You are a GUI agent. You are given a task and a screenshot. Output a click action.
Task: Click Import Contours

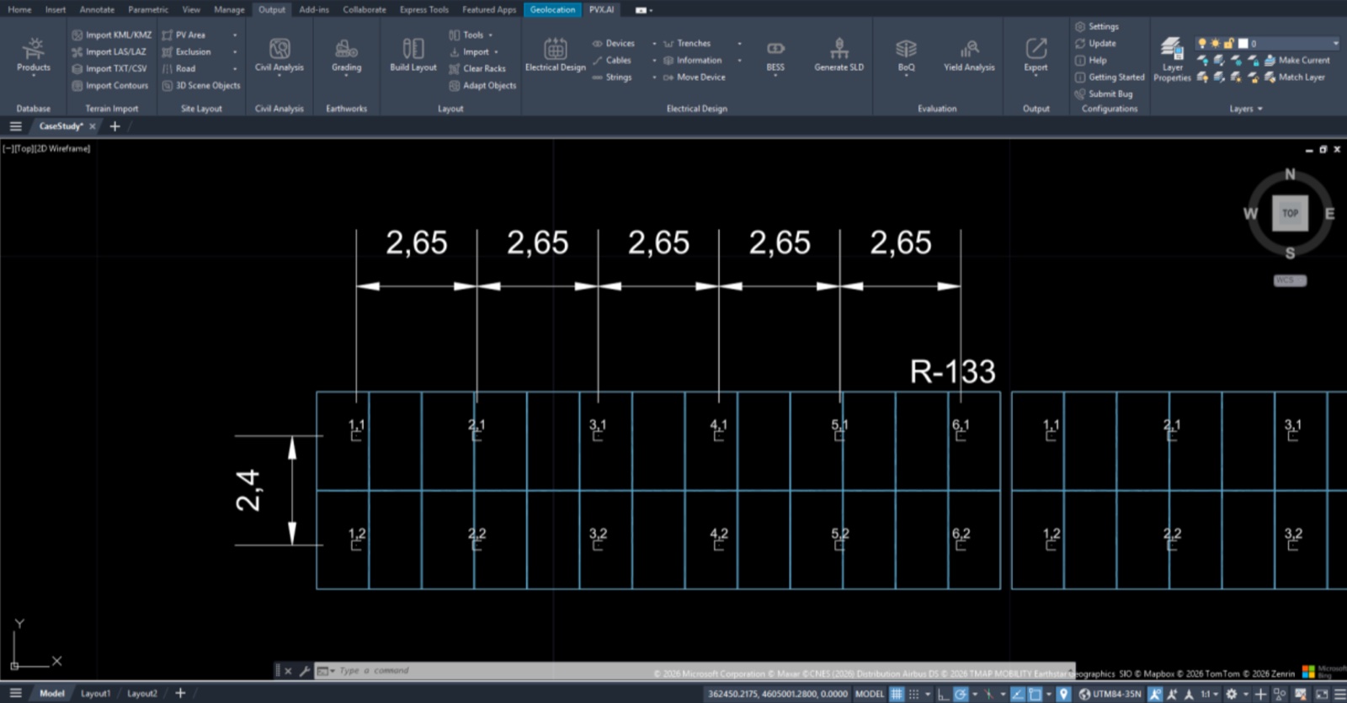click(x=109, y=85)
